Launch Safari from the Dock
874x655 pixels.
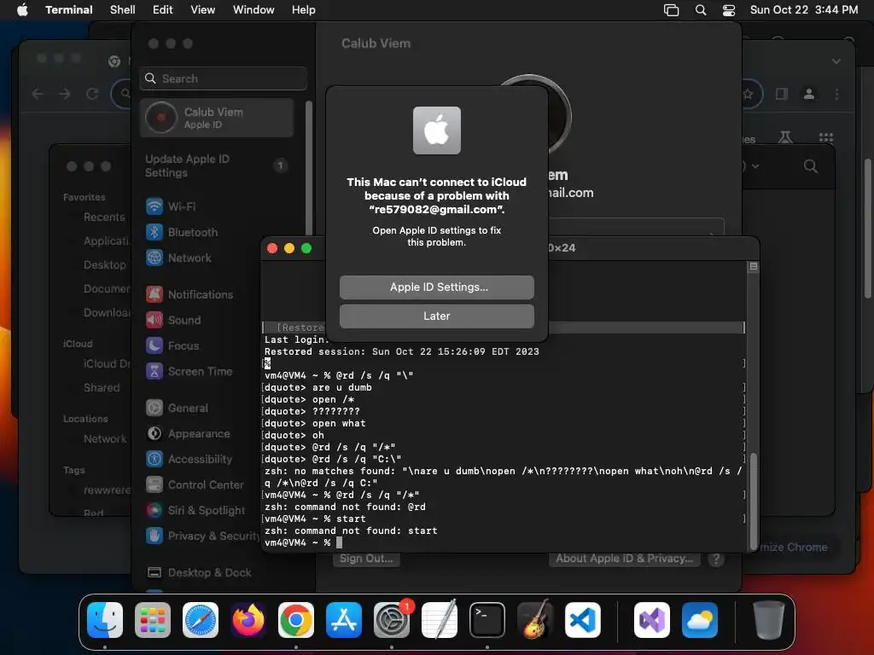(201, 620)
